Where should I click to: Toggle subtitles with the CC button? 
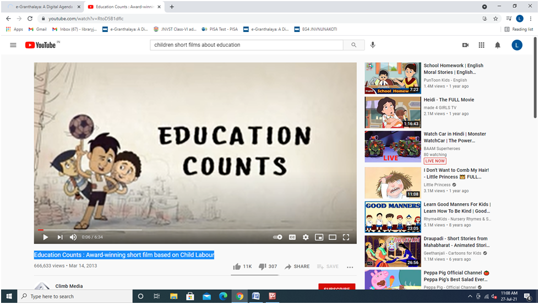tap(292, 237)
